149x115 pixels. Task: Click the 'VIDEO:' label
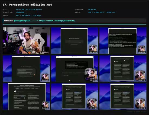tap(78, 12)
